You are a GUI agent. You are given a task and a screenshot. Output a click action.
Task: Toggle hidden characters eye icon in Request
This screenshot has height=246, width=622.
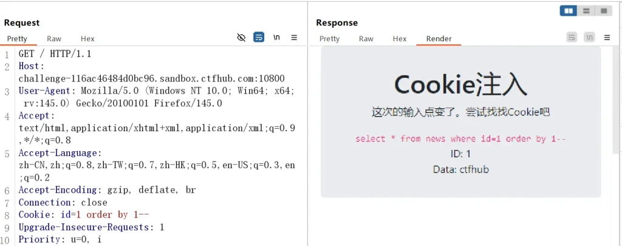(x=241, y=38)
